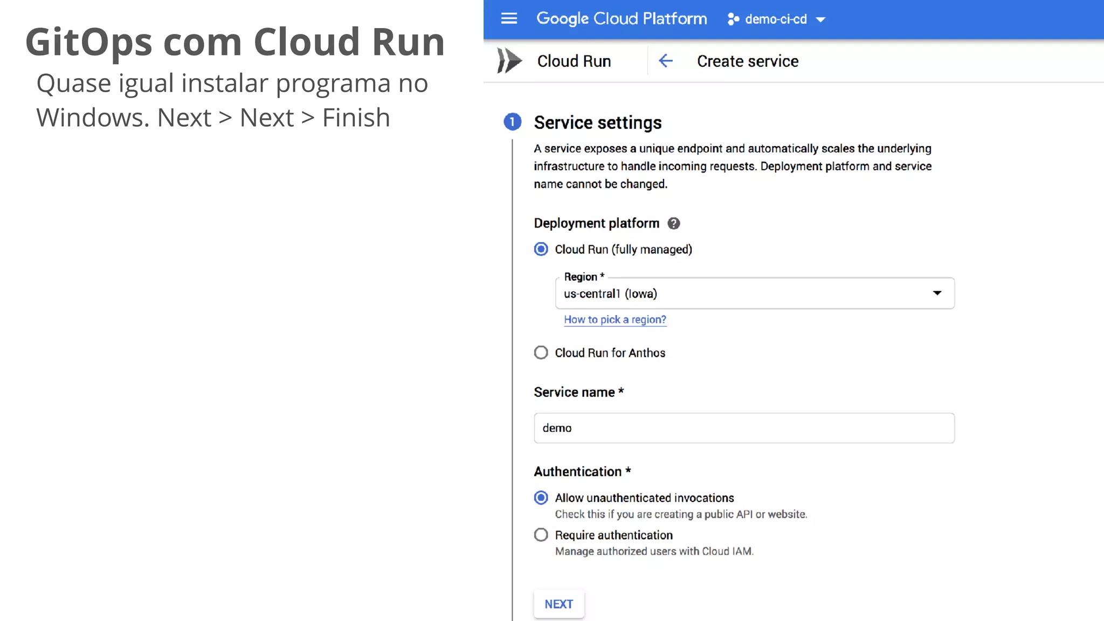Go back using the arrow next to Create service

(666, 61)
